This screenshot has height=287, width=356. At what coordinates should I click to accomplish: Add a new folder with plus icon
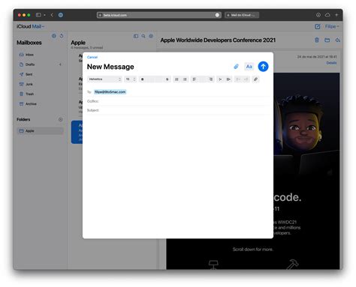pos(61,119)
